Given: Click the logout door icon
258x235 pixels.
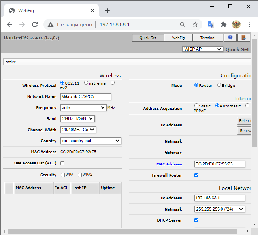Looking at the screenshot, I should [243, 38].
